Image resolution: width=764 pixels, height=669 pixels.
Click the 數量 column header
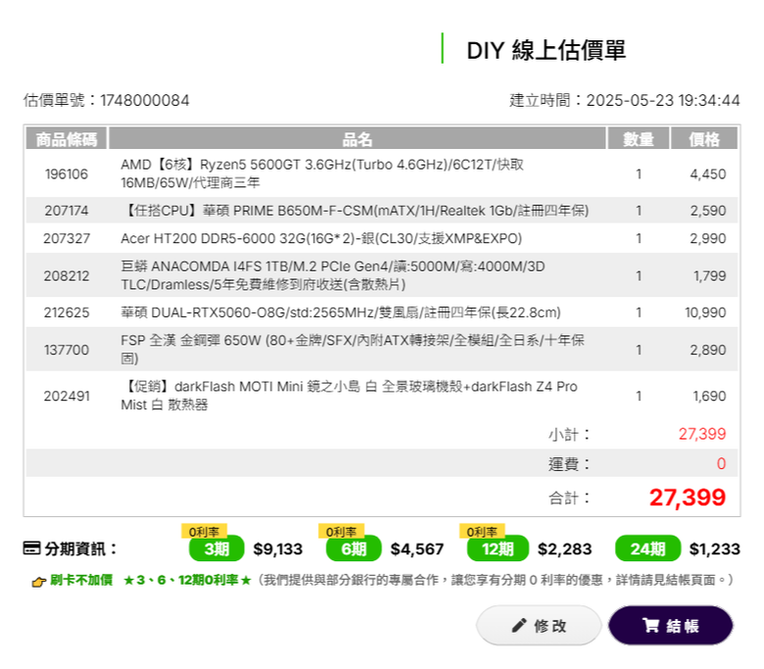coord(639,139)
